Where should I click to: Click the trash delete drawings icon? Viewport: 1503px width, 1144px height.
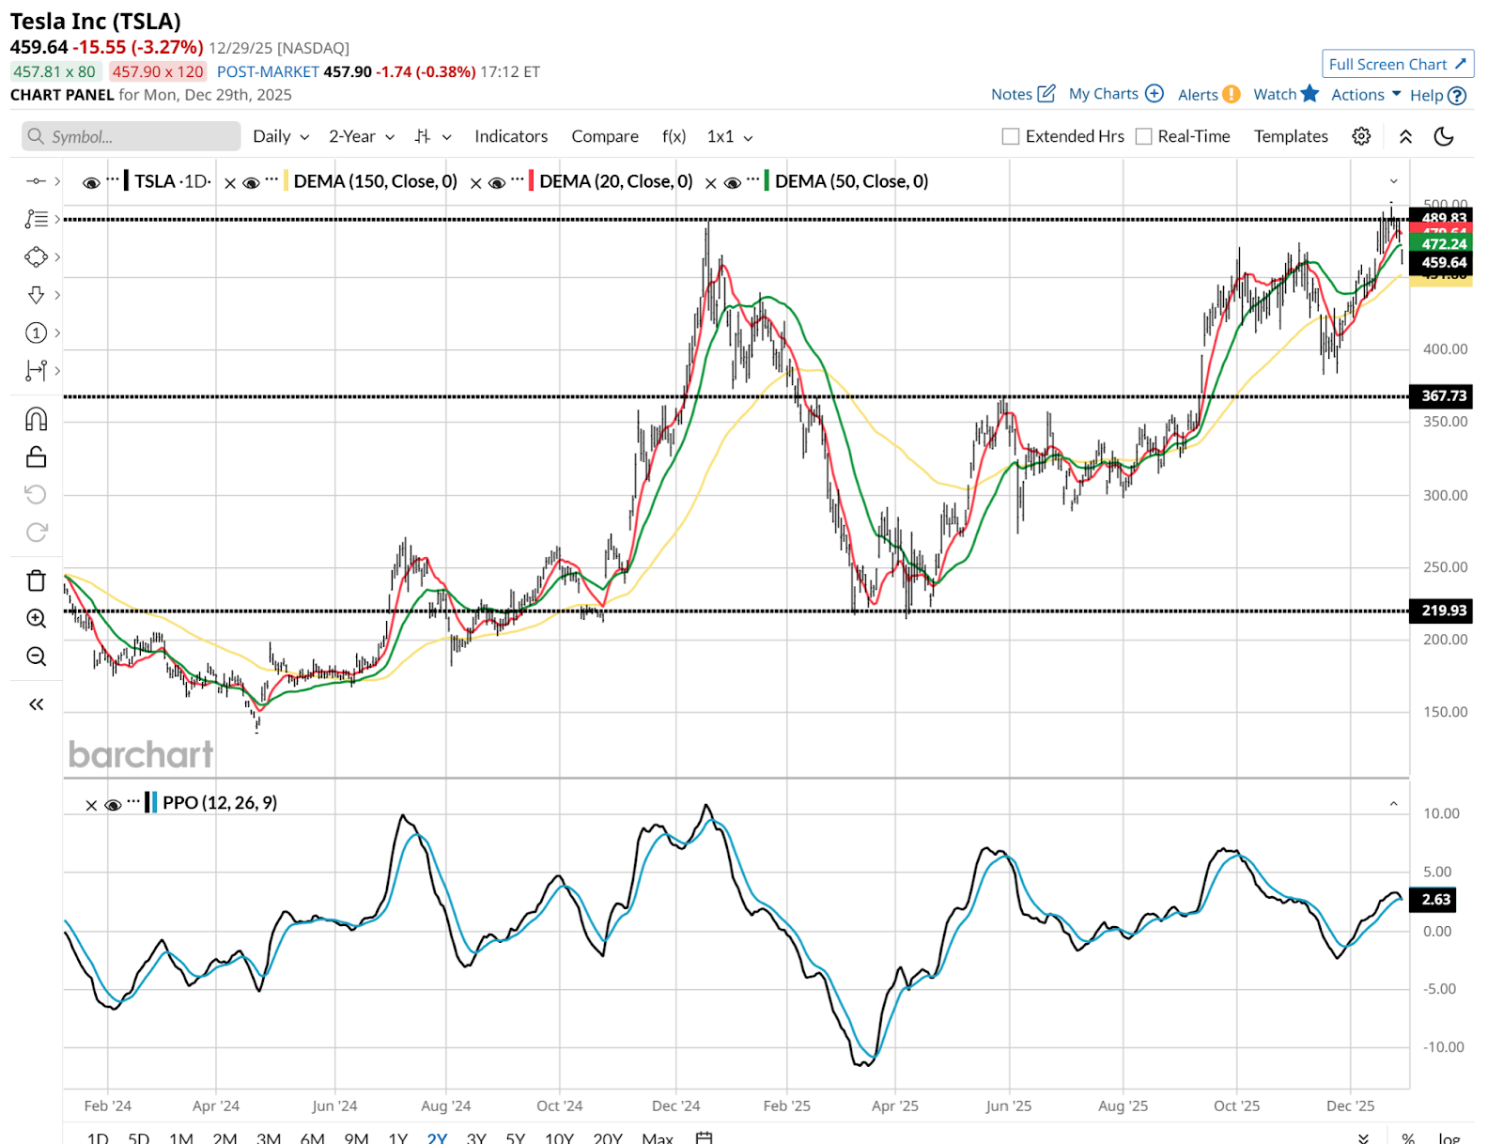pyautogui.click(x=36, y=580)
